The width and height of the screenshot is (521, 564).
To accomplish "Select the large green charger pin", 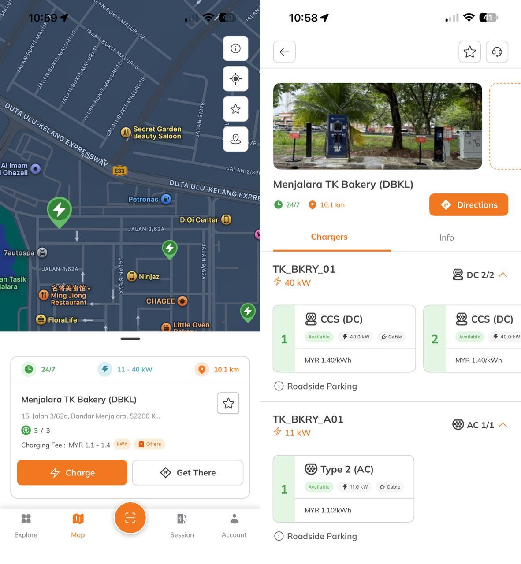I will pos(60,210).
